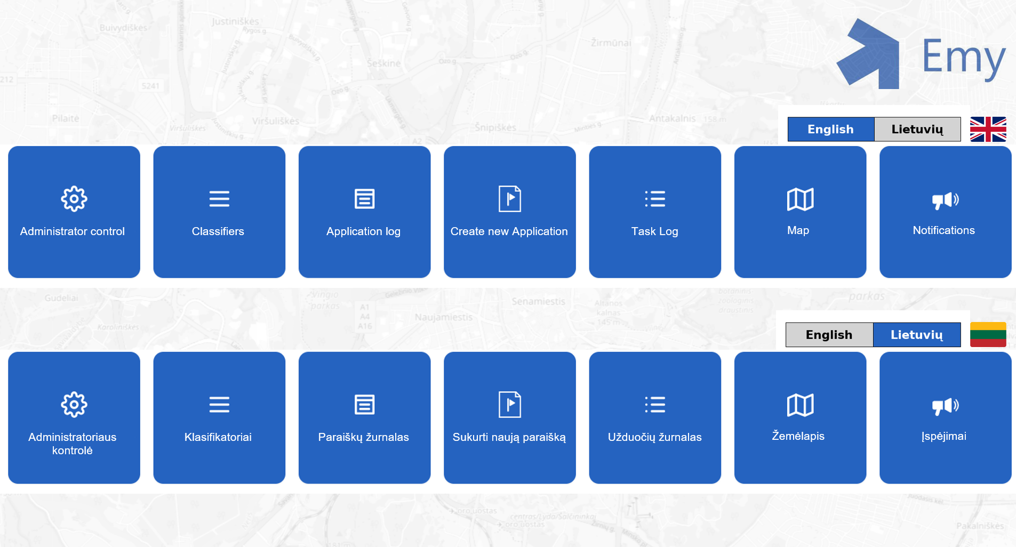Screen dimensions: 1016x547
Task: Open the Užduočių žurnalas list icon
Action: click(x=654, y=405)
